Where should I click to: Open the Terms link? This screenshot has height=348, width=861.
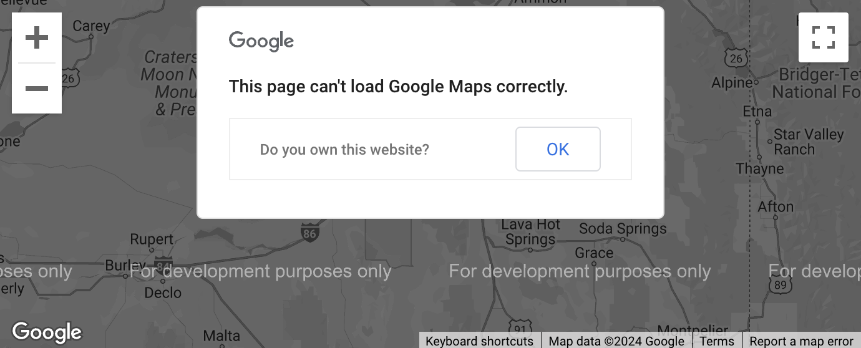click(x=717, y=341)
